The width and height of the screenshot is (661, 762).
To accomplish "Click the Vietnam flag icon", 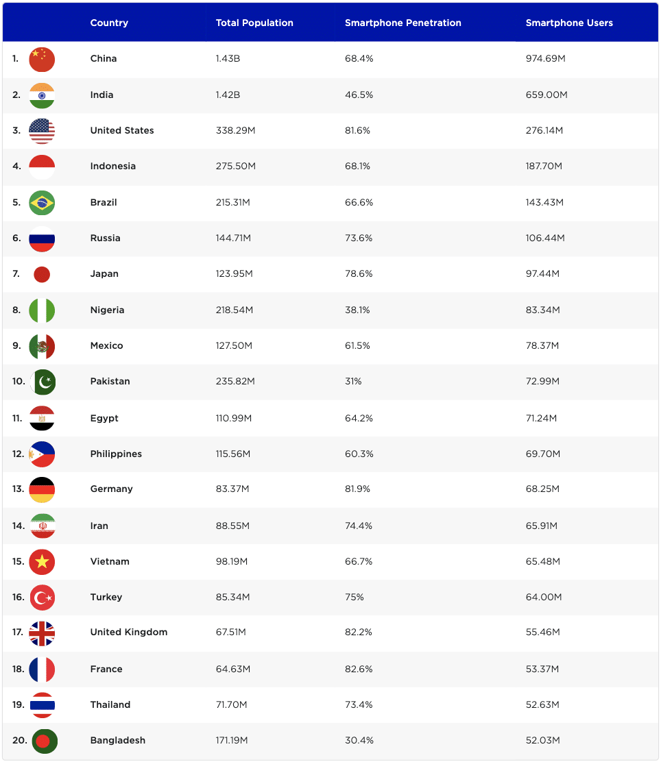I will coord(42,562).
